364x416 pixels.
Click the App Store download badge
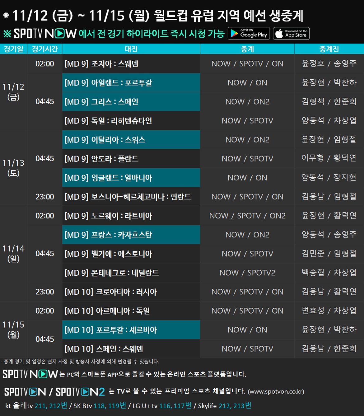(291, 34)
